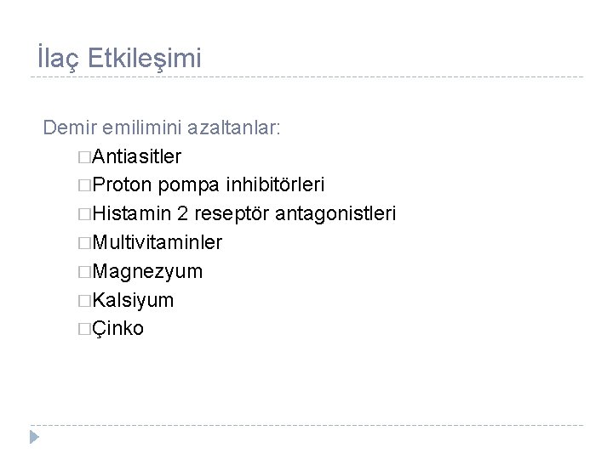This screenshot has height=459, width=613.
Task: Click the blue arrow icon at bottom-left
Action: (x=33, y=438)
